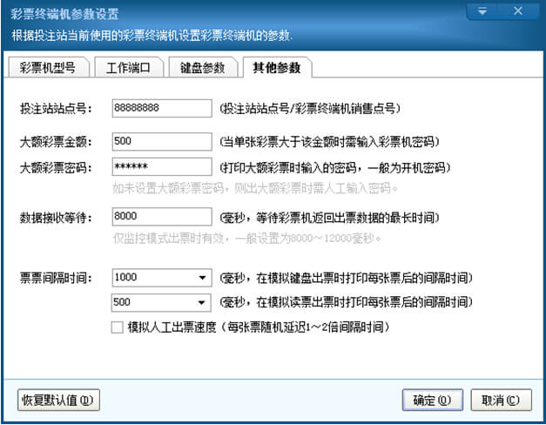Click the 投注站站点号 input field
Viewport: 546px width, 425px height.
162,108
